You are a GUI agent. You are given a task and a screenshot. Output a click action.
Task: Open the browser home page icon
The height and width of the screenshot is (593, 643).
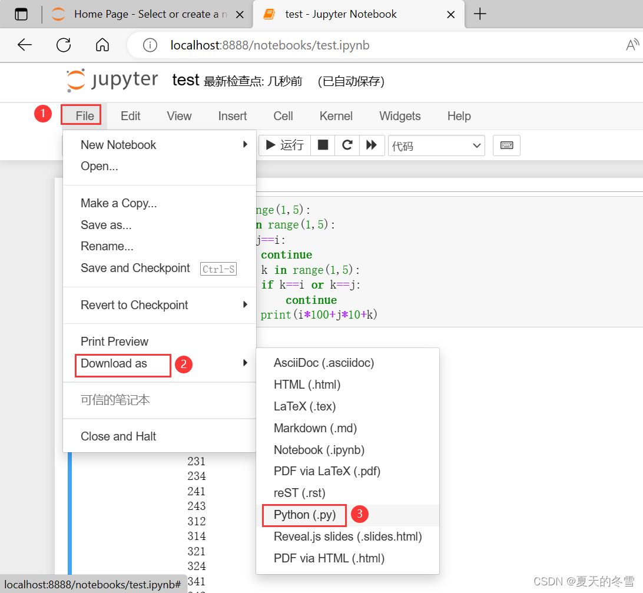[x=102, y=45]
